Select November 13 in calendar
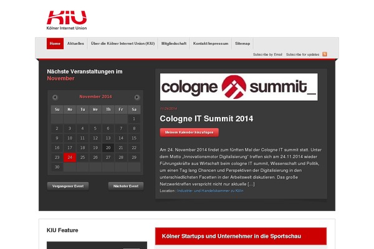The width and height of the screenshot is (374, 249). [x=108, y=138]
